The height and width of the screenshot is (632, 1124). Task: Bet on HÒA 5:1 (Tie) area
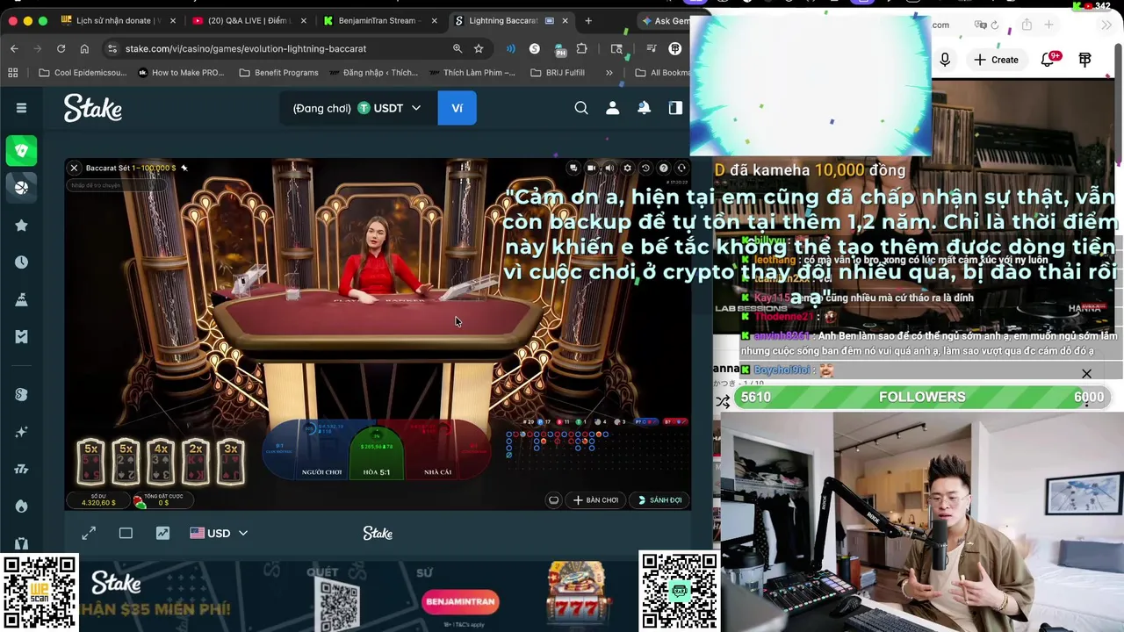[377, 455]
